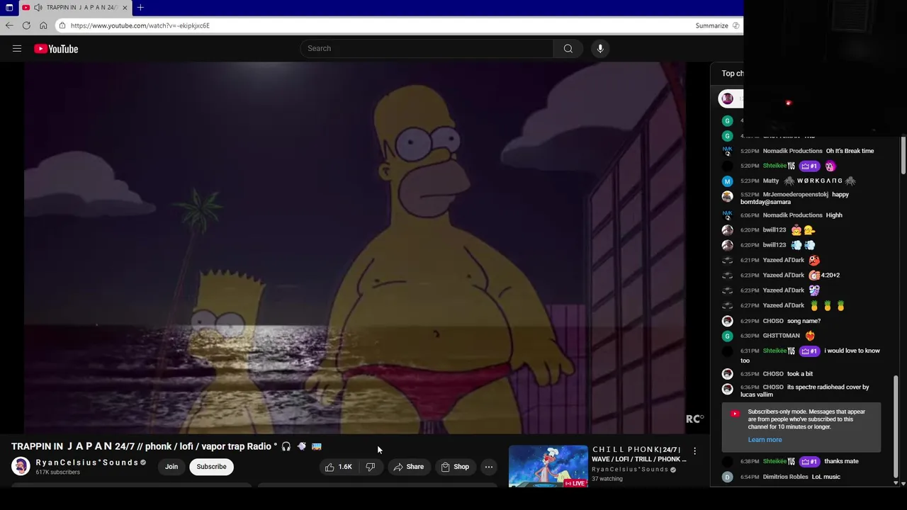Like the video with thumbs-up

point(338,467)
